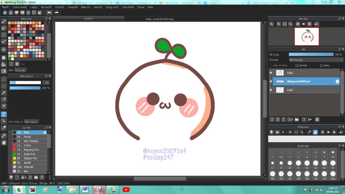Click the export/share icon in top toolbar
The width and height of the screenshot is (345, 194).
11,12
